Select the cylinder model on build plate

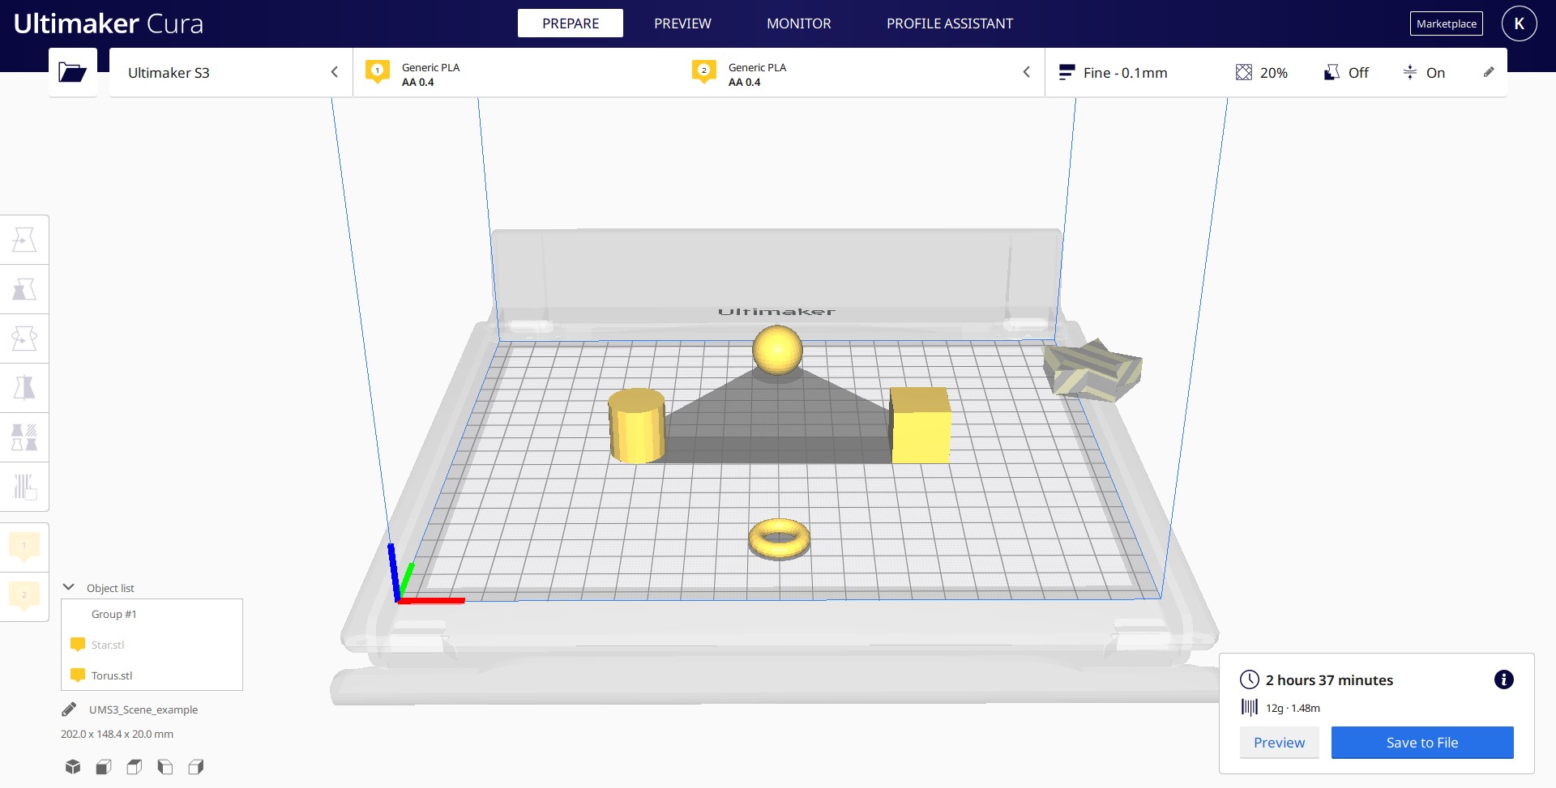[637, 425]
